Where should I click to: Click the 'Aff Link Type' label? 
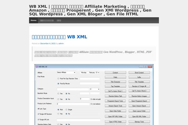(x=42, y=109)
